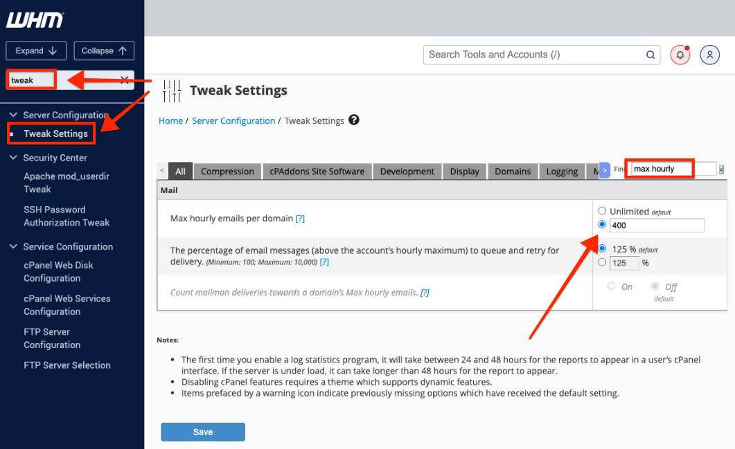
Task: Open Tweak Settings help question-mark icon
Action: pos(354,120)
